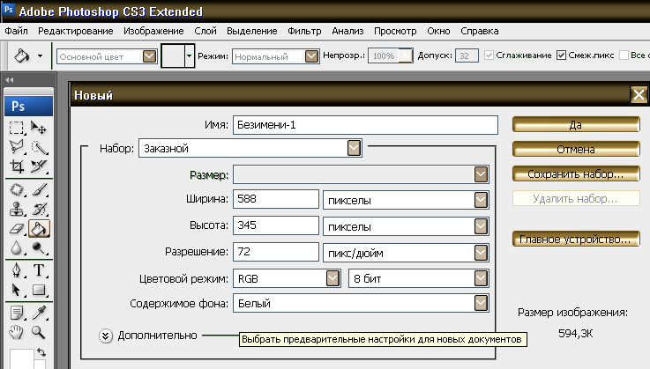The width and height of the screenshot is (650, 369).
Task: Open the Размер size dropdown
Action: (x=481, y=174)
